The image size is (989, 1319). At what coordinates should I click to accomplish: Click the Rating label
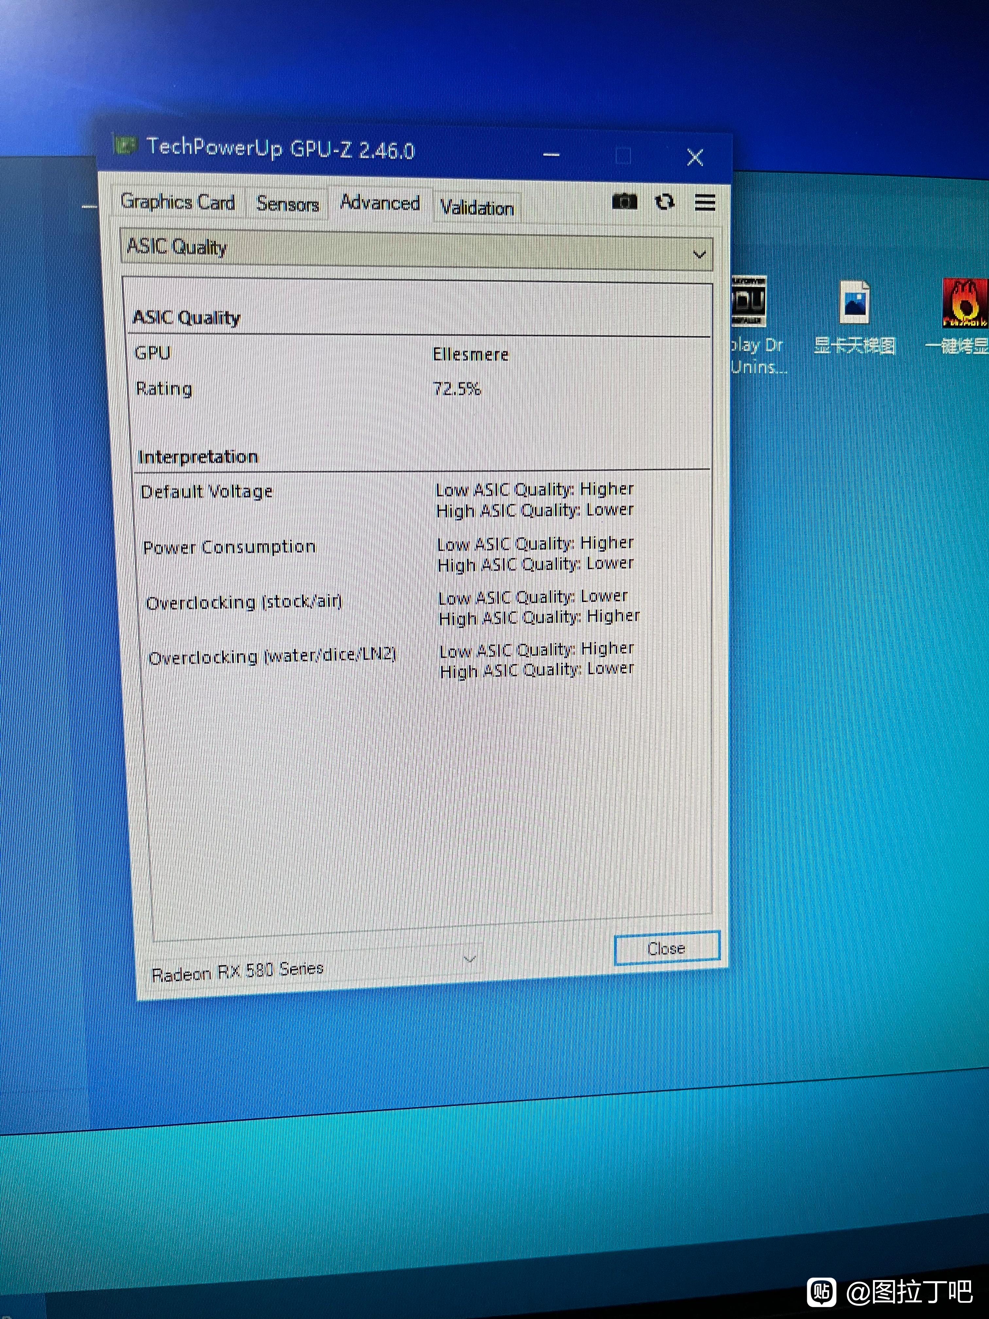tap(164, 389)
